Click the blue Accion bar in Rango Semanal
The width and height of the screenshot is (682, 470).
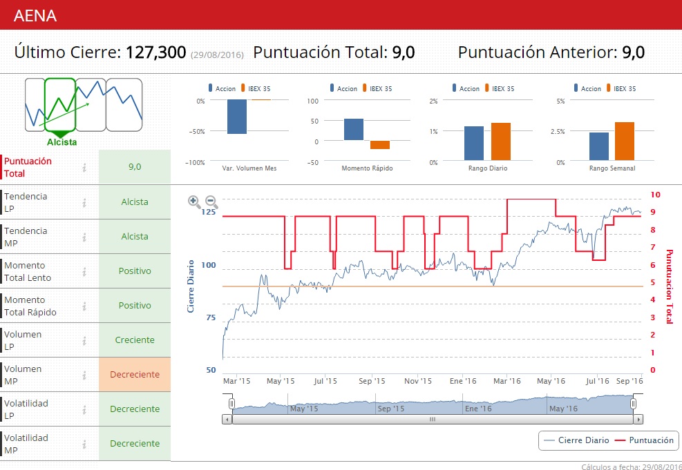point(599,146)
